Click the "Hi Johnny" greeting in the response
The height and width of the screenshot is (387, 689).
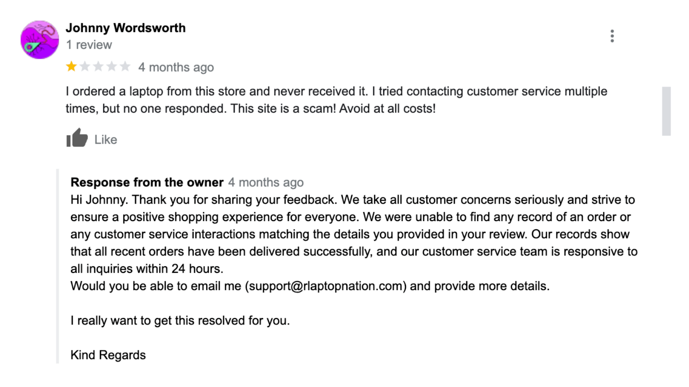tap(99, 200)
